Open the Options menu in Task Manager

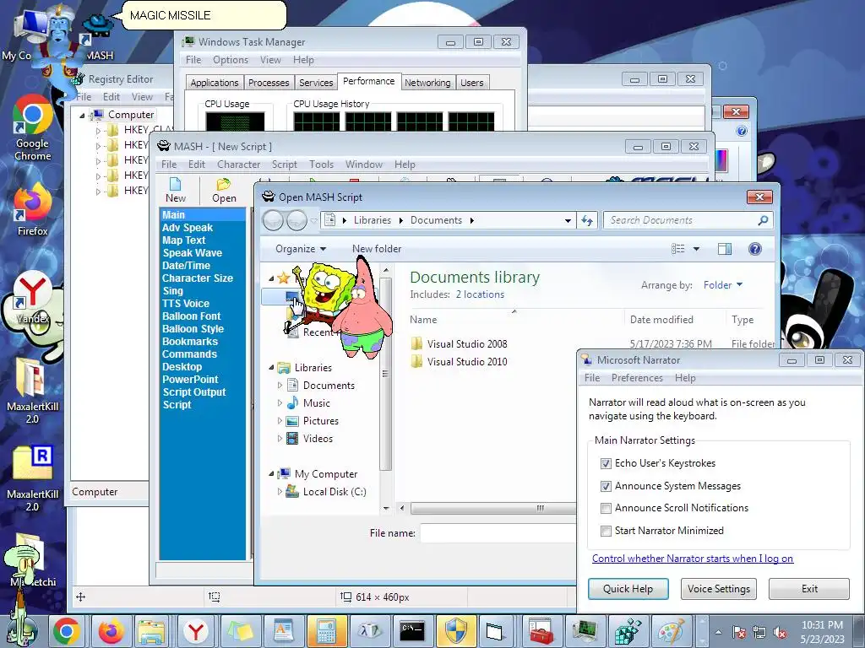tap(230, 60)
